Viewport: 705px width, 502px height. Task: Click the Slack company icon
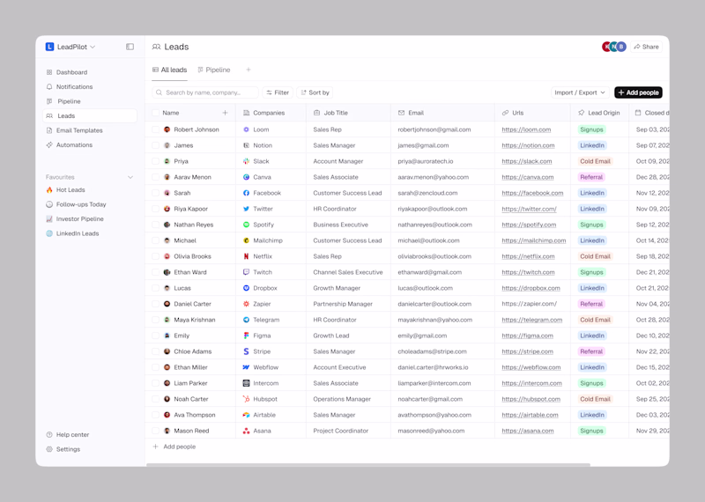click(x=247, y=161)
